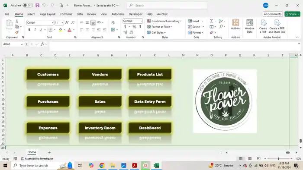The height and width of the screenshot is (170, 303).
Task: Open the Name Box dropdown arrow
Action: click(x=22, y=44)
